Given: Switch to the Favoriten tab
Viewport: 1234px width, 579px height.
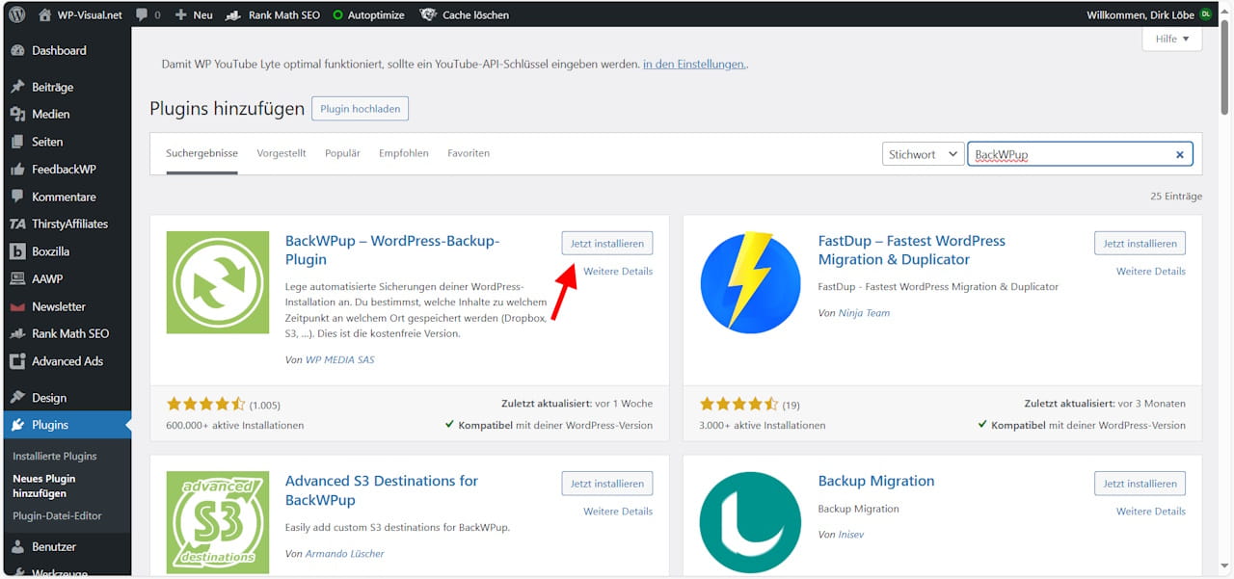Looking at the screenshot, I should (469, 153).
